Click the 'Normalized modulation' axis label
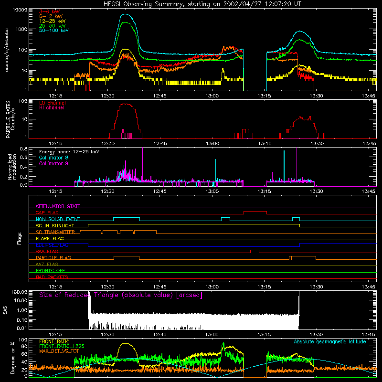 click(x=11, y=167)
